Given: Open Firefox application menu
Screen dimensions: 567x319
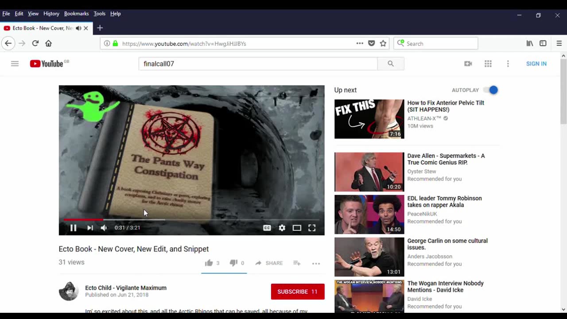Looking at the screenshot, I should click(559, 43).
